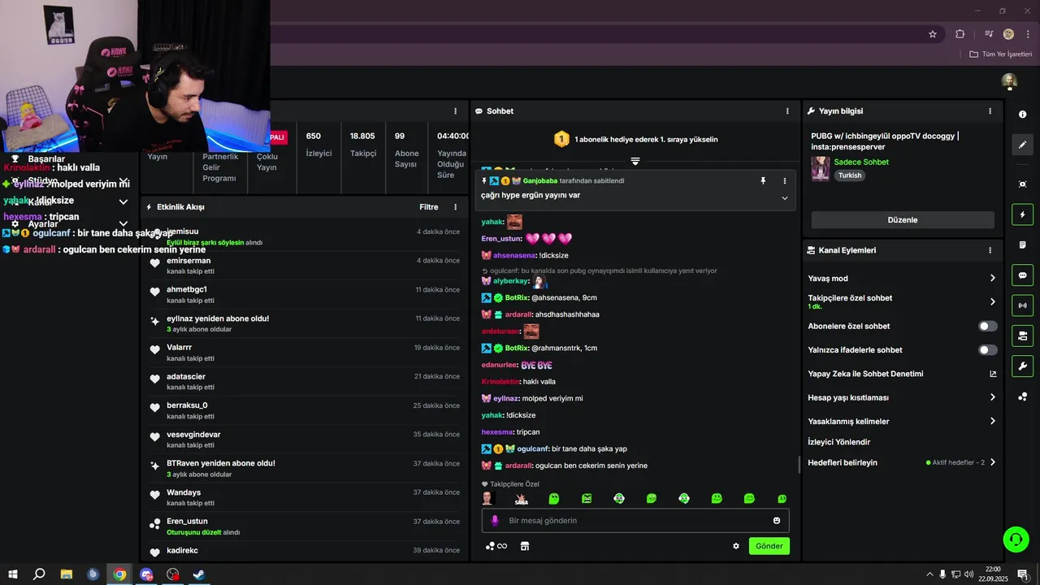Select the face photo emote thumbnail
Image resolution: width=1040 pixels, height=585 pixels.
click(x=487, y=498)
